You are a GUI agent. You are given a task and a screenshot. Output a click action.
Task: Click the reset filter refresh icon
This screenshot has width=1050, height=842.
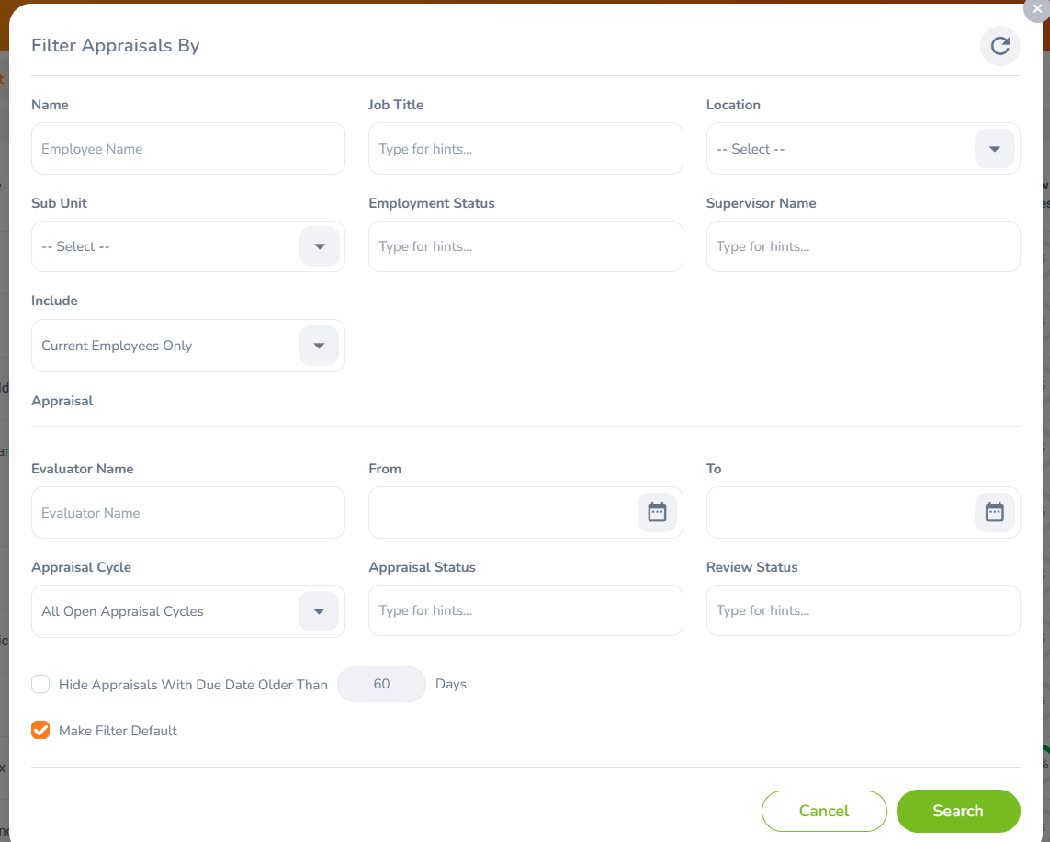999,46
